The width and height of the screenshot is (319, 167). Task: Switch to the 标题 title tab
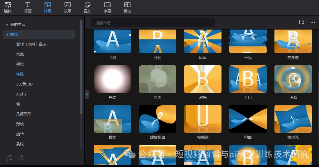[28, 7]
